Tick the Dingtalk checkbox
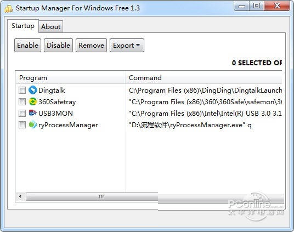 (22, 90)
